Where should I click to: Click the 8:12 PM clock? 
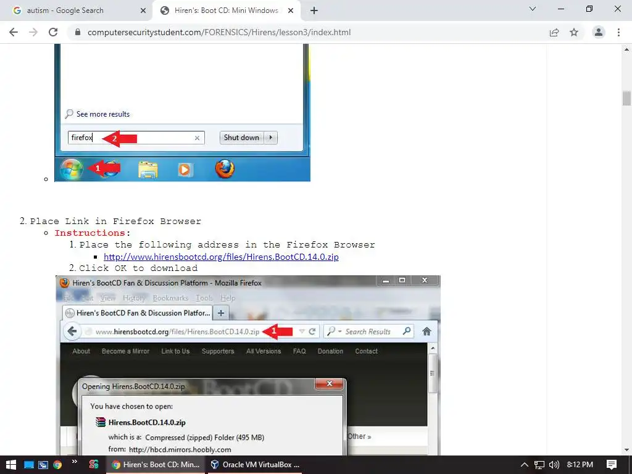coord(580,465)
